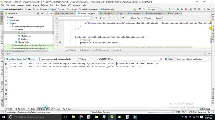Clear logcat with trash can icon
Viewport: 215px width, 120px height.
coord(6,64)
